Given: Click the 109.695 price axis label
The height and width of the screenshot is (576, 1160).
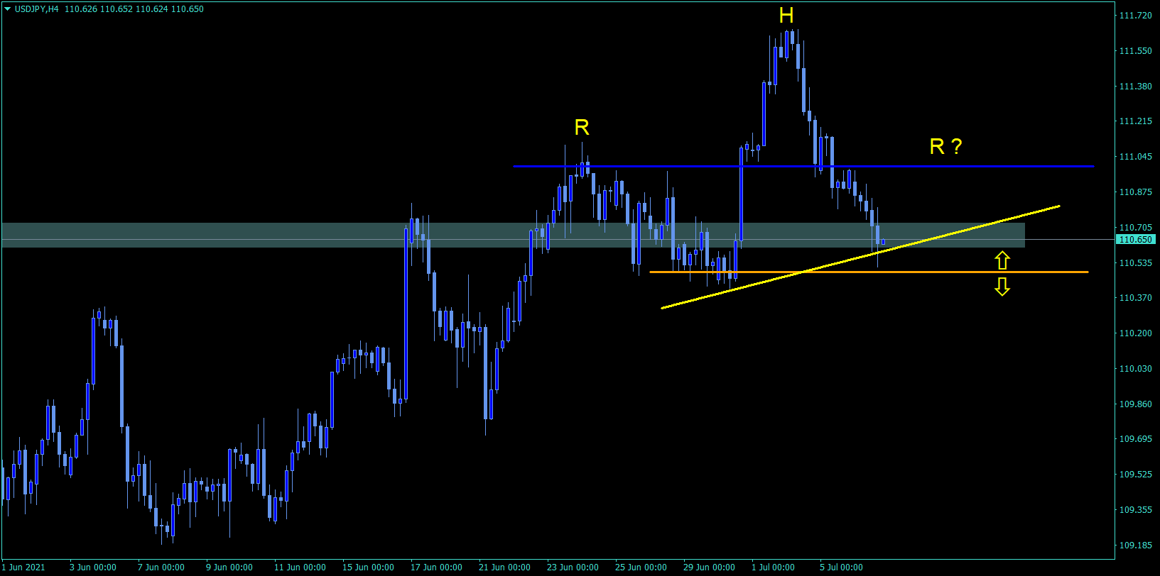Looking at the screenshot, I should (x=1135, y=439).
